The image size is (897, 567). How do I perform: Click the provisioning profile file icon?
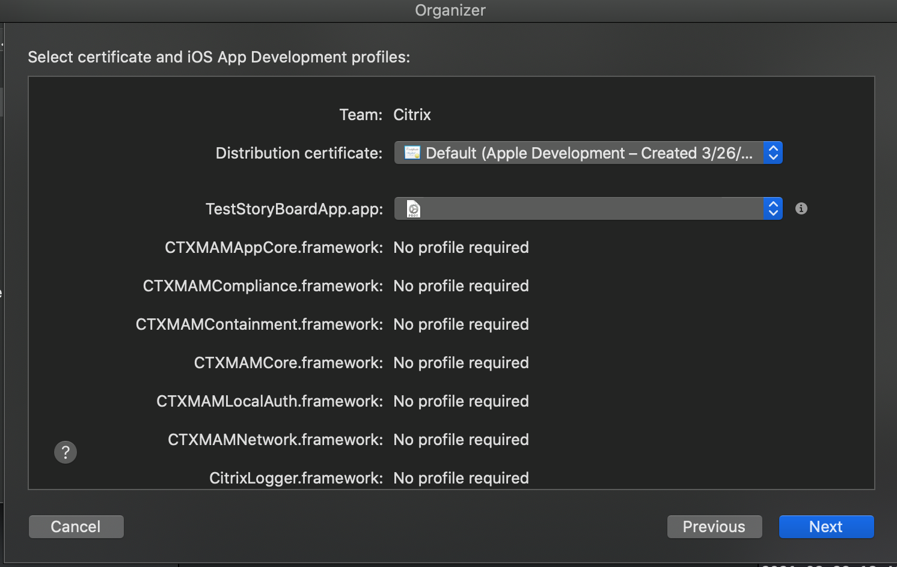414,209
